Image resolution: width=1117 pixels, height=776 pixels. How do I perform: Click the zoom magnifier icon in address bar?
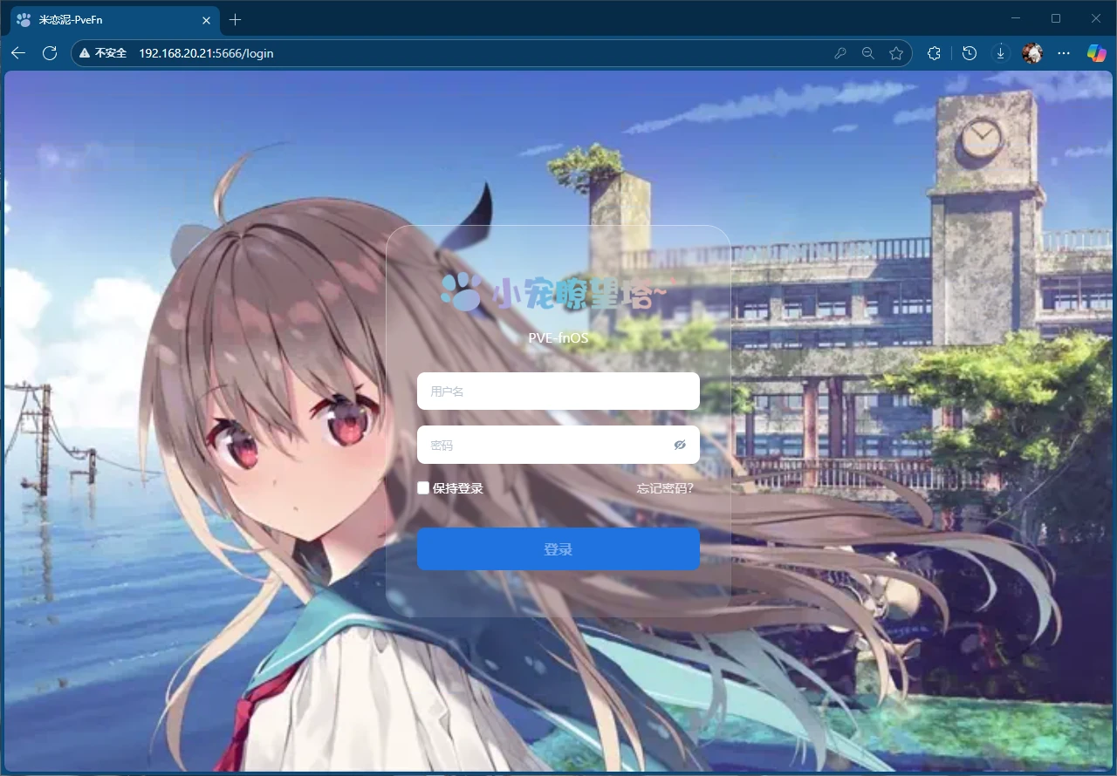pos(867,53)
